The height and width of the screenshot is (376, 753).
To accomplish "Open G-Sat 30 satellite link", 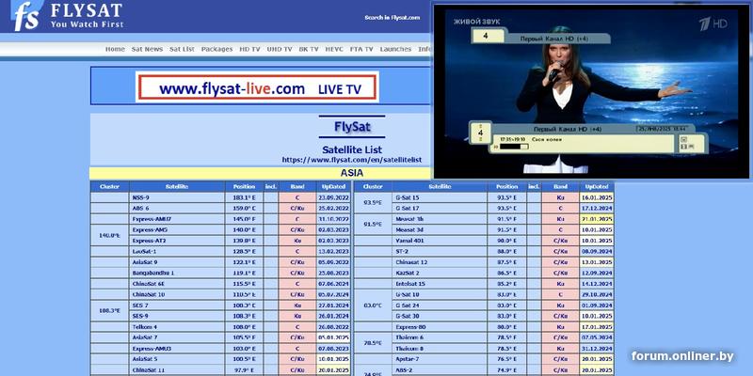I will [408, 316].
